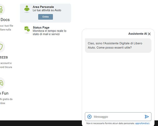Click the Assistente AI panel title
The image size is (158, 126).
click(138, 34)
